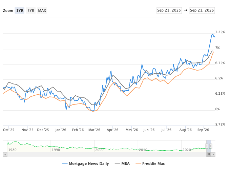Click the Zoom label text

(8, 11)
